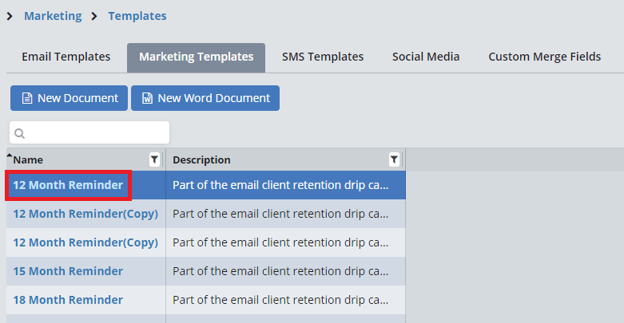
Task: Expand the leading breadcrumb chevron arrow
Action: [9, 16]
